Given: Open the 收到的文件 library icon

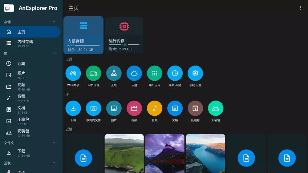Looking at the screenshot, I should tap(94, 108).
